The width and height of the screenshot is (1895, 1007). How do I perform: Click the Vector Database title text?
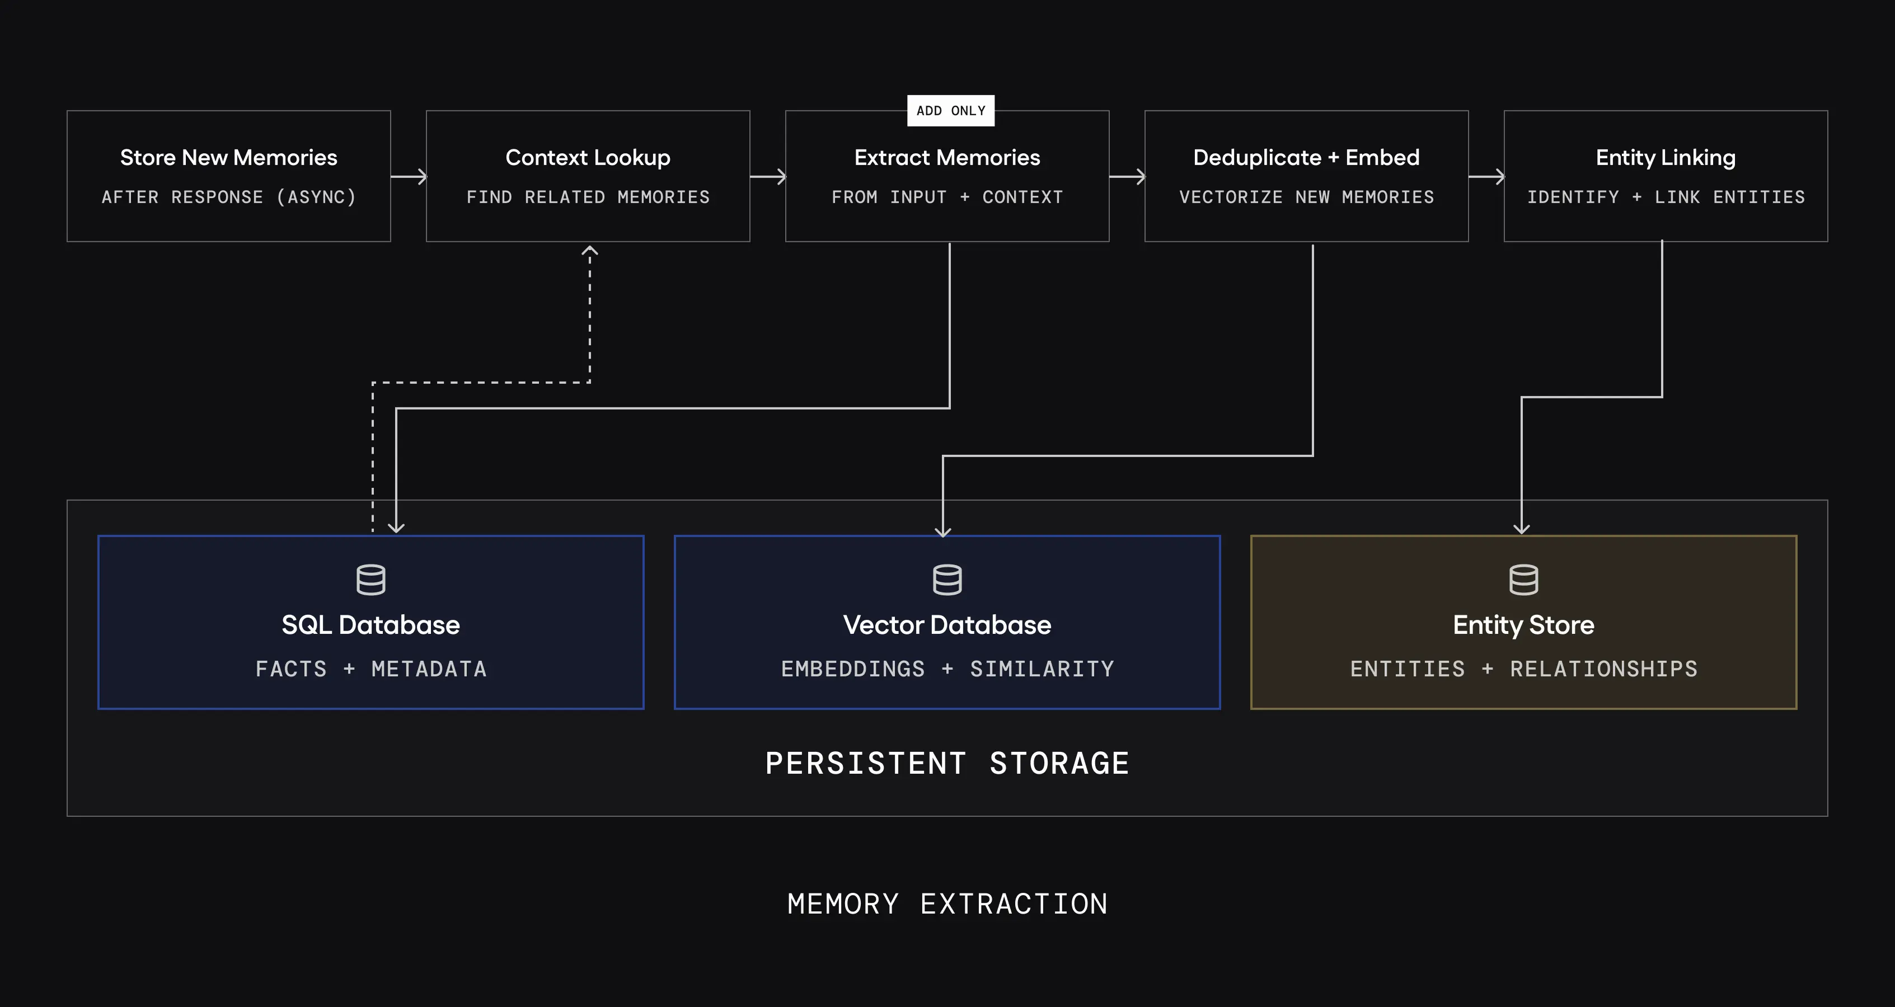(947, 624)
